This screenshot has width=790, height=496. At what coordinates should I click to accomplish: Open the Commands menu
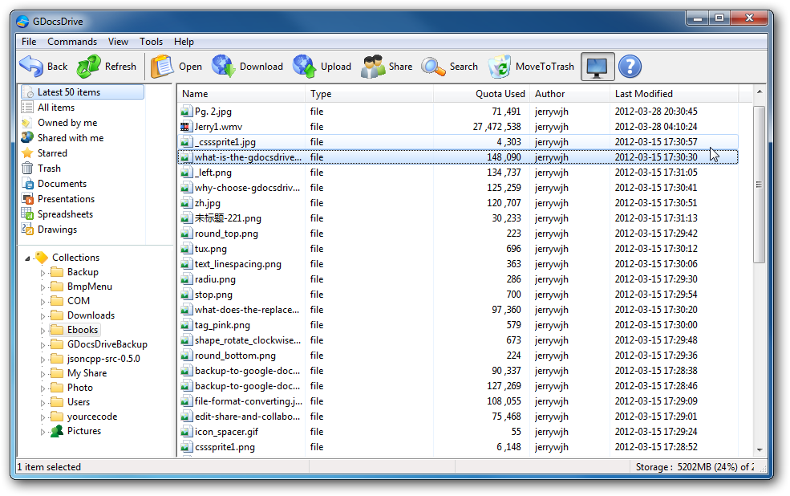pyautogui.click(x=72, y=42)
